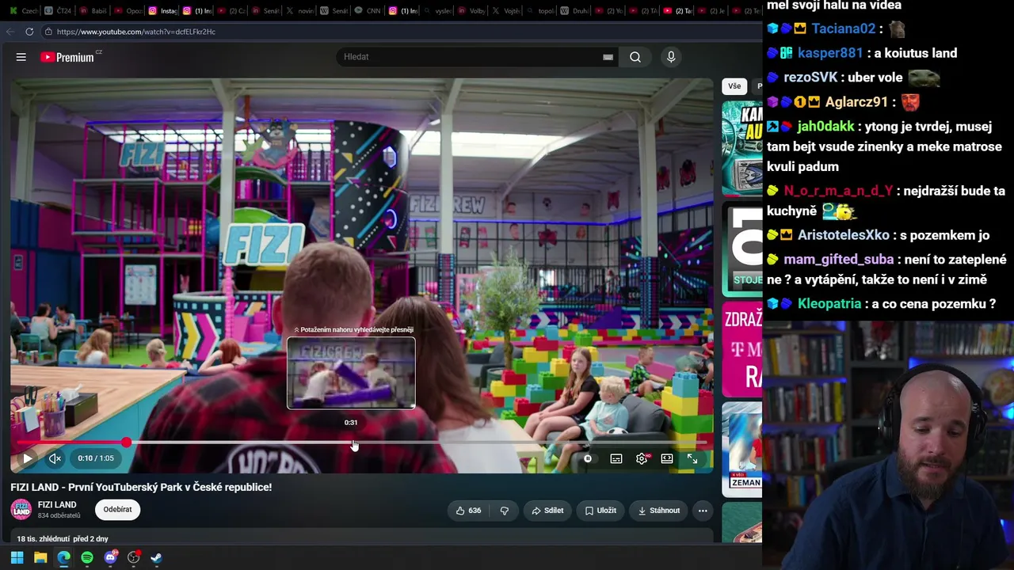Reload the page with the refresh button
1014x570 pixels.
[29, 32]
